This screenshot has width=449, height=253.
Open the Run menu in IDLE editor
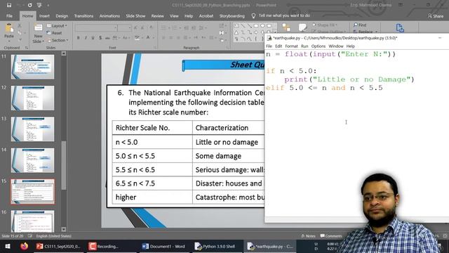click(x=304, y=46)
